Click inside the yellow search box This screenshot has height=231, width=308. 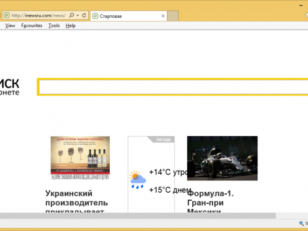[174, 87]
